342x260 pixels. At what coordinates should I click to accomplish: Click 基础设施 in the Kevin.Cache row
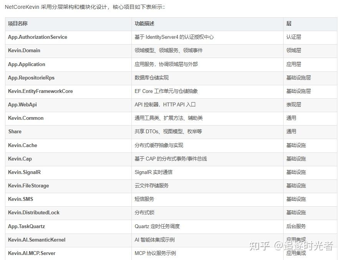coord(296,146)
